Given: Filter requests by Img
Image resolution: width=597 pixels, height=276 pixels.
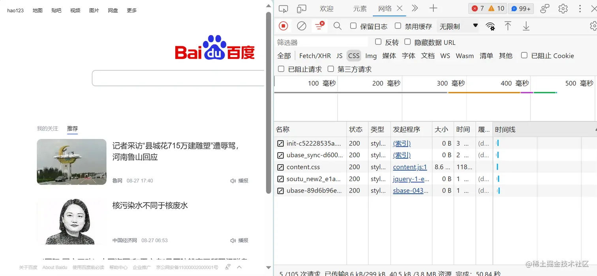Looking at the screenshot, I should point(371,56).
